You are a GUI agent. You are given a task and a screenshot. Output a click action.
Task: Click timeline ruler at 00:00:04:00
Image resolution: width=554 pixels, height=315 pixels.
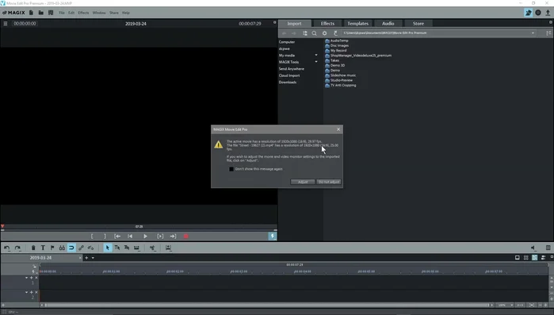coord(303,271)
